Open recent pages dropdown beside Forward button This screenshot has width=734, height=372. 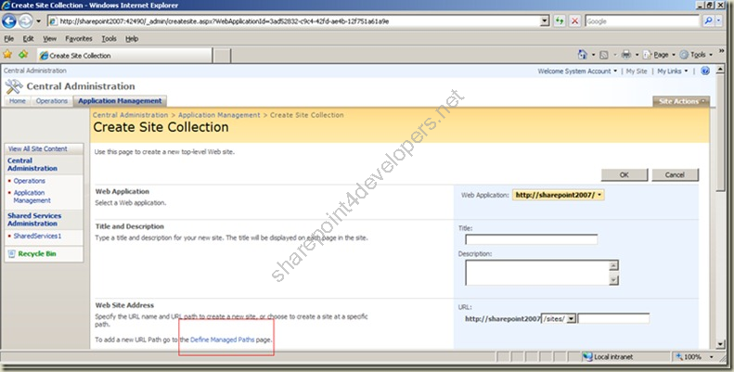coord(38,21)
